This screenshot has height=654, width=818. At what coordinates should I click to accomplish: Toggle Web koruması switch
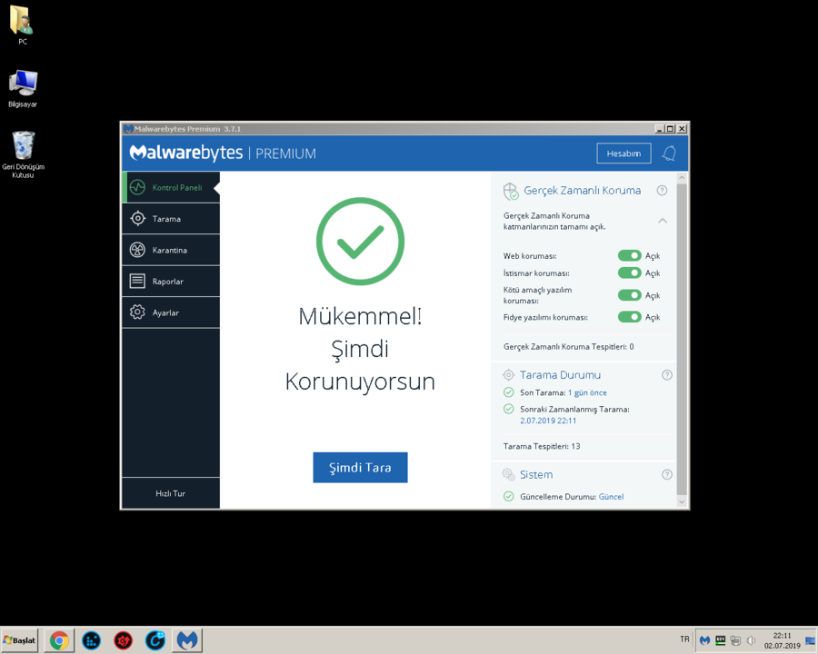point(630,255)
